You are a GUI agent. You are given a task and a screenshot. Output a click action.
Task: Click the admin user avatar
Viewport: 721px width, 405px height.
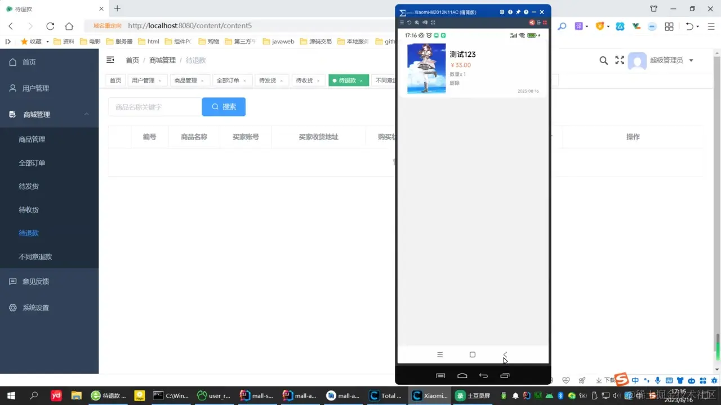pos(637,61)
